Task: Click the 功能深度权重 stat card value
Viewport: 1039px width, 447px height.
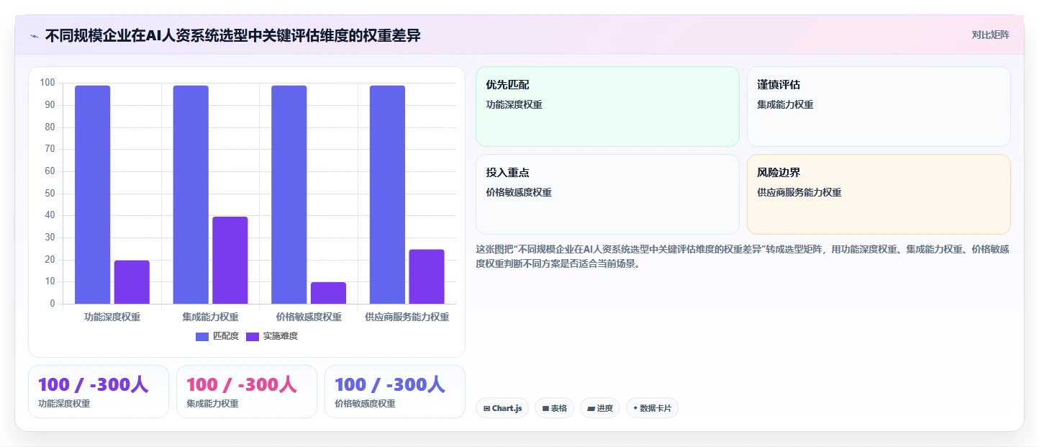Action: tap(93, 384)
